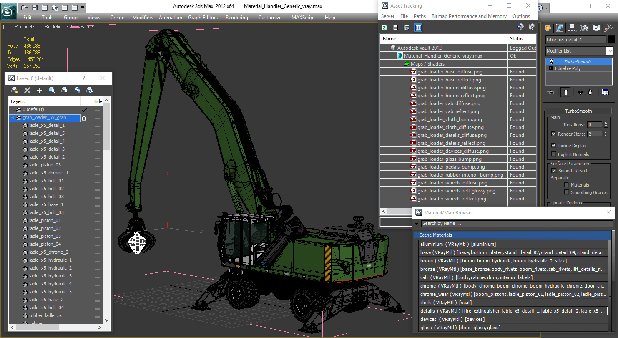Click the Open File icon in quick access toolbar
The width and height of the screenshot is (618, 338).
25,8
